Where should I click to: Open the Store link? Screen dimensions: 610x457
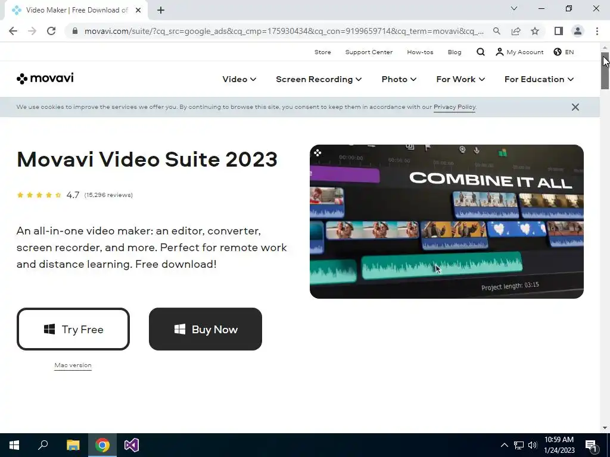322,52
